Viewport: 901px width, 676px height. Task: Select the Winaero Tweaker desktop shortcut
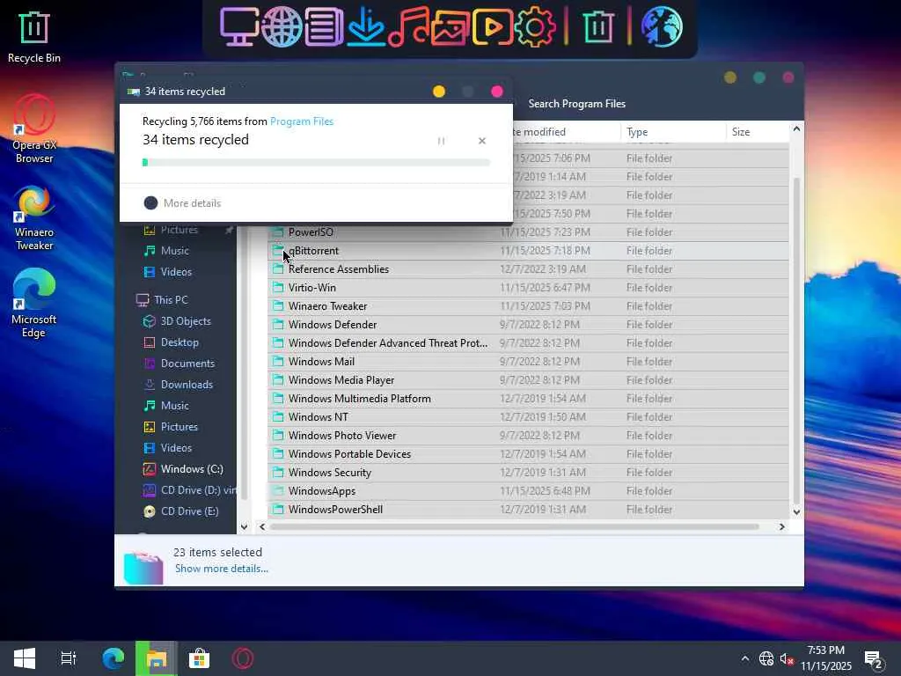[x=34, y=218]
